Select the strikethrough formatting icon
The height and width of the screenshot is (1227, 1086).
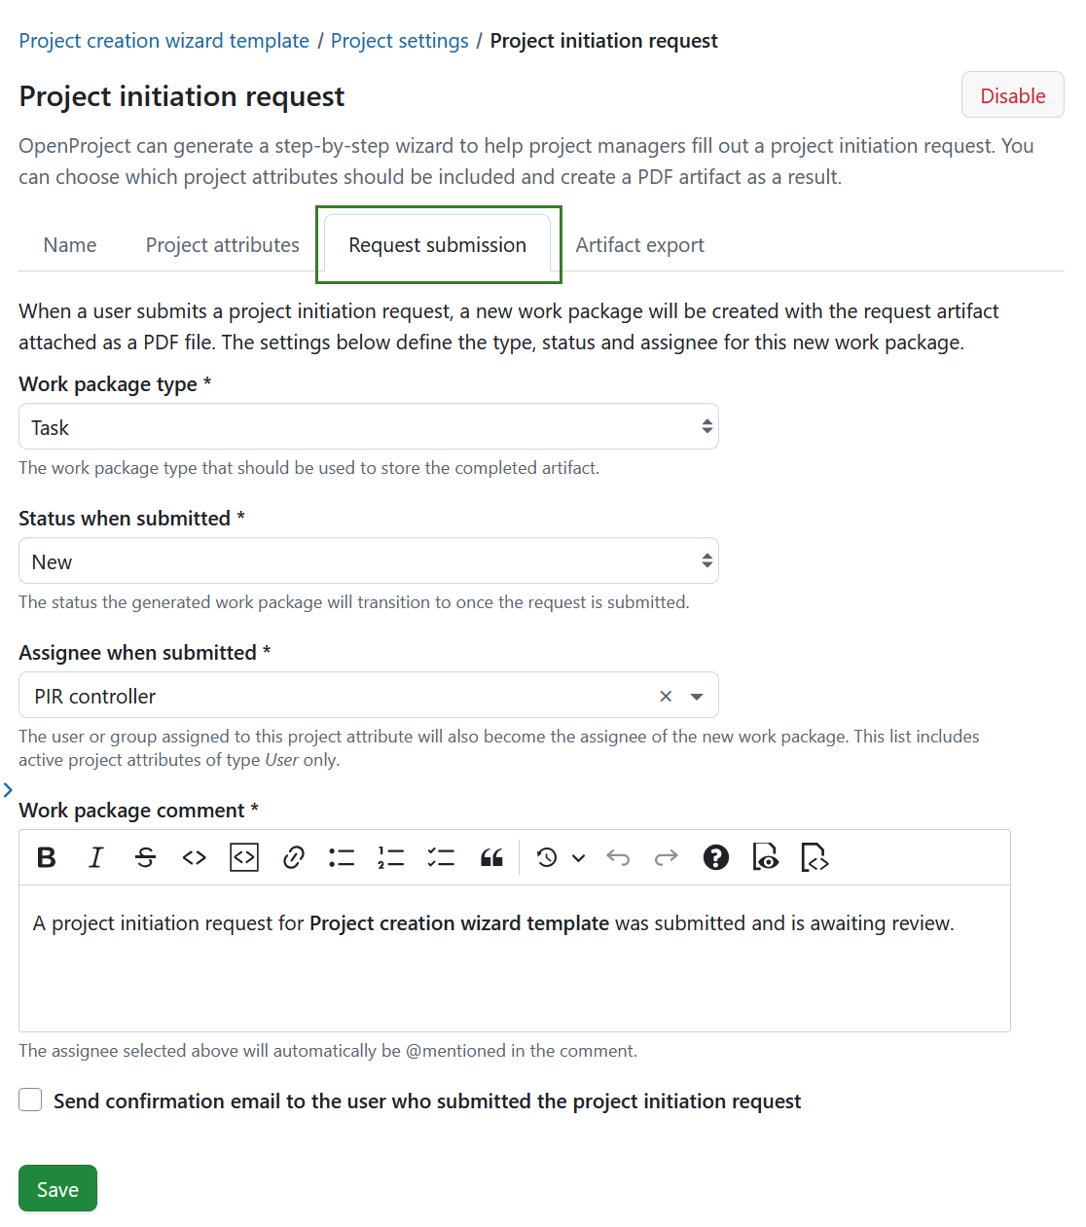tap(145, 857)
